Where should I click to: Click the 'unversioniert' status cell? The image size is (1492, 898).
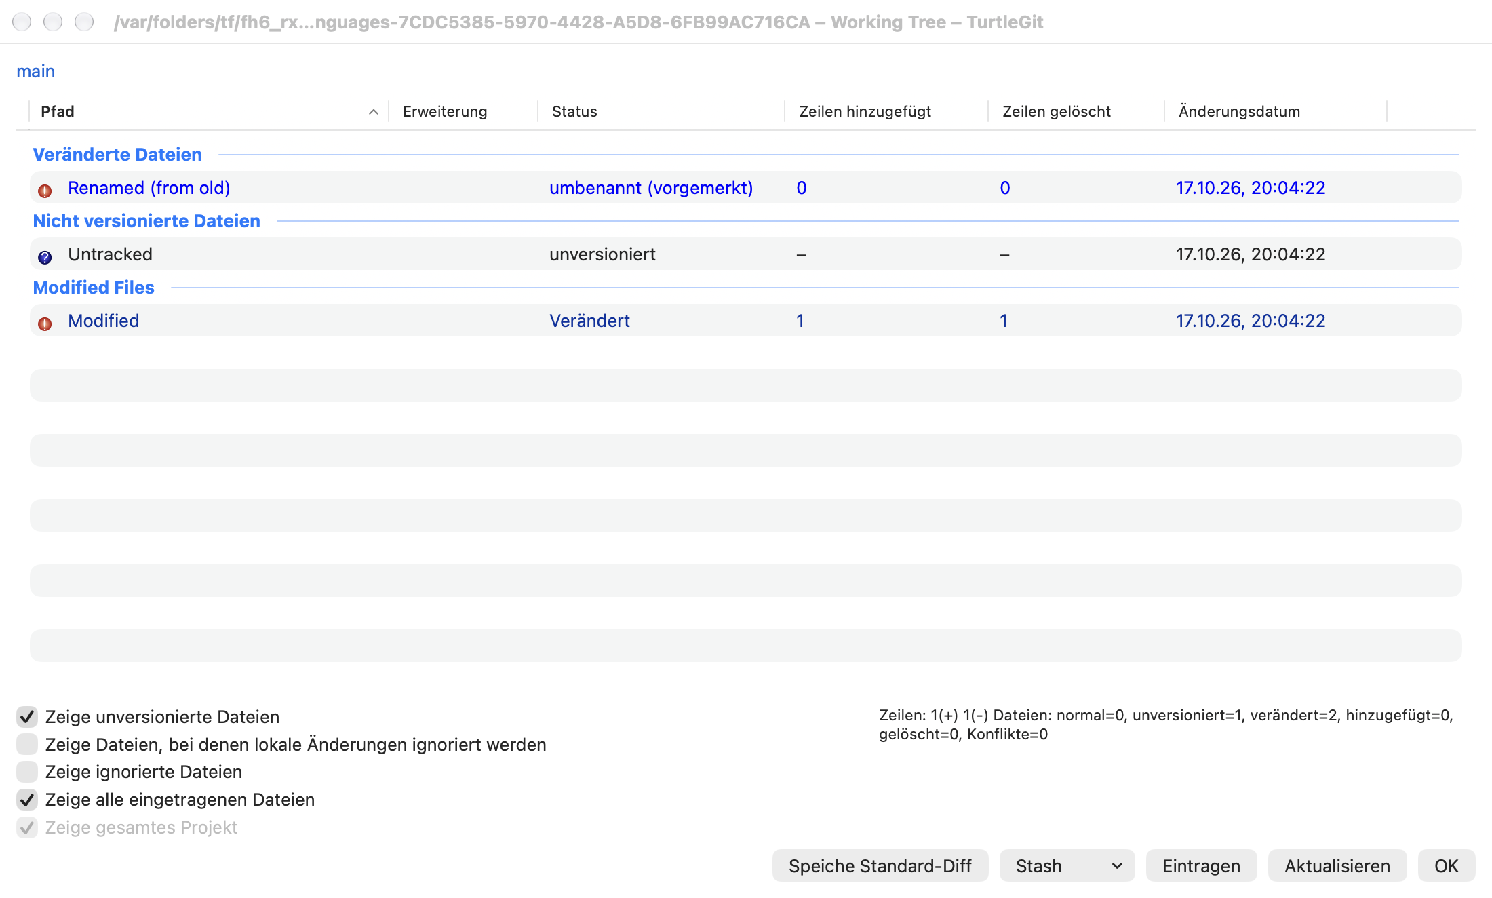(602, 254)
